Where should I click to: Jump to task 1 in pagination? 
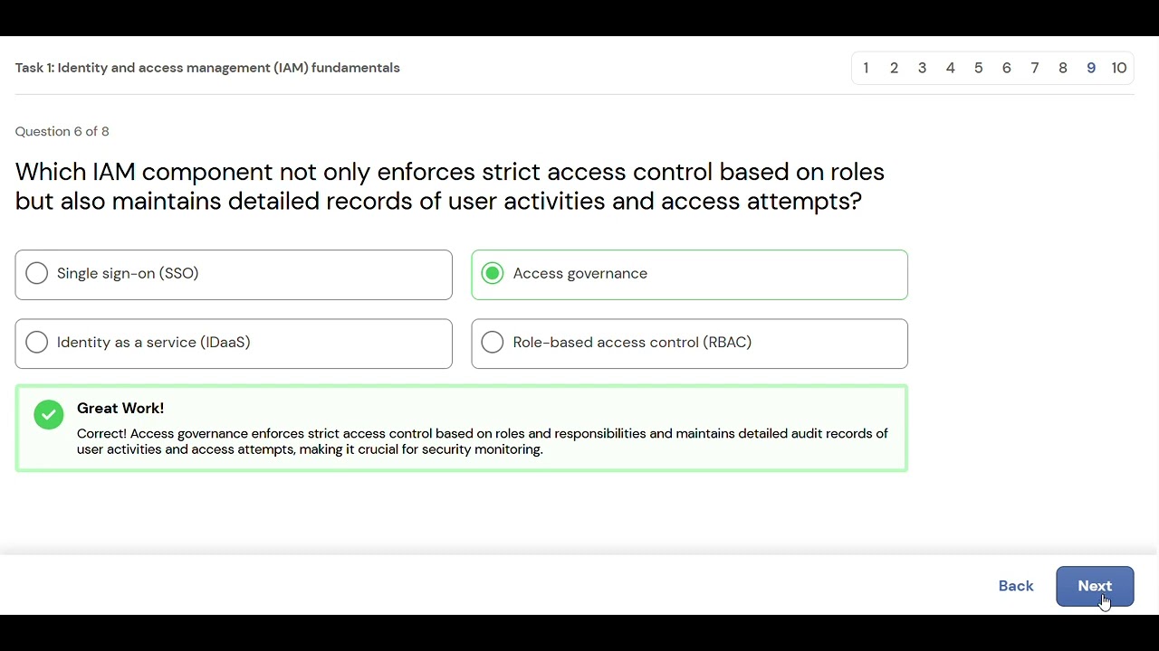pyautogui.click(x=866, y=68)
